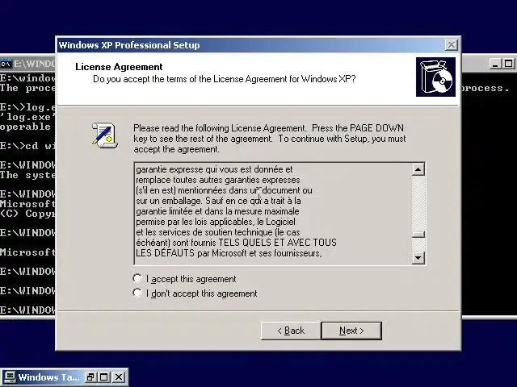Maximize the minimized Windows Ta... window
517x387 pixels.
[x=104, y=377]
